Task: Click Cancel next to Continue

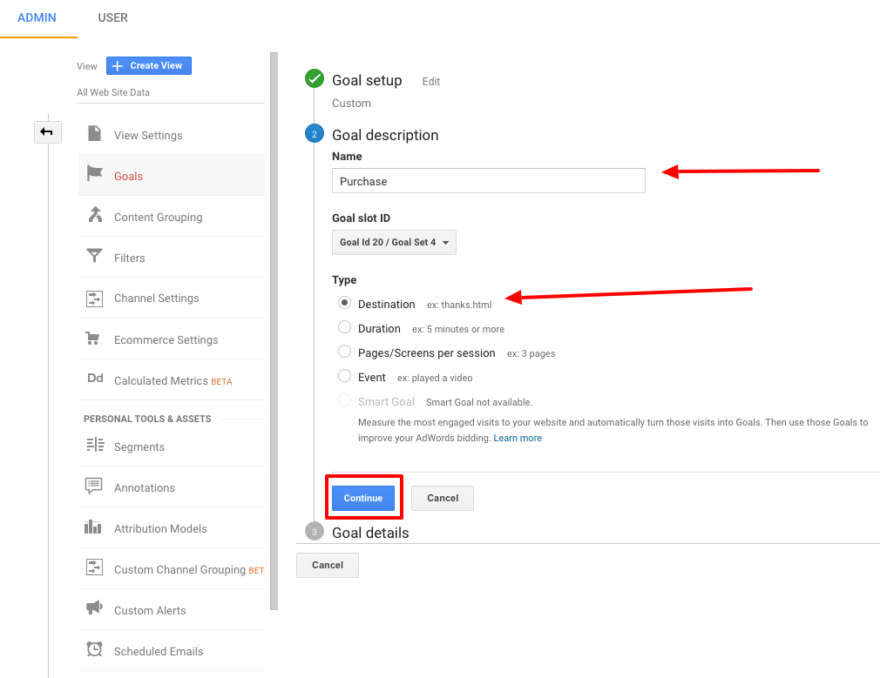Action: tap(443, 498)
